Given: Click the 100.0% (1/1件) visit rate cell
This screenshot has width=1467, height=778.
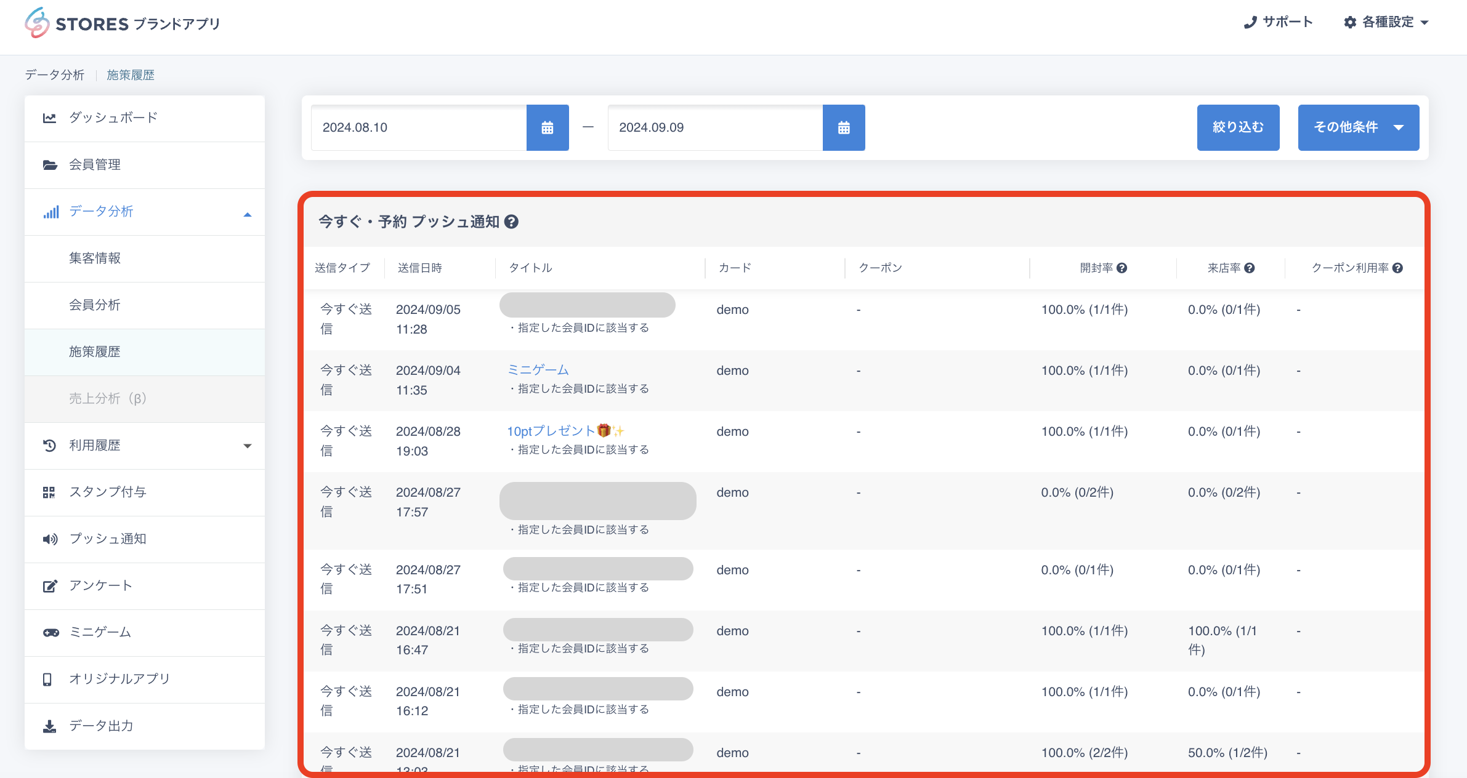Looking at the screenshot, I should [1222, 640].
